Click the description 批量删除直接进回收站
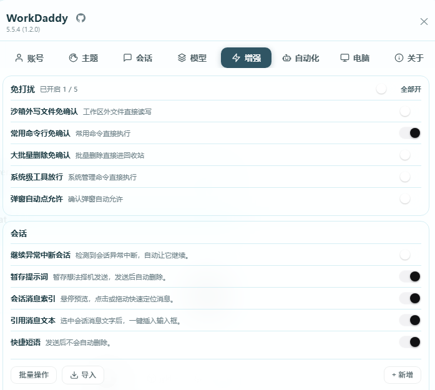Viewport: 435px width, 390px height. coord(110,155)
